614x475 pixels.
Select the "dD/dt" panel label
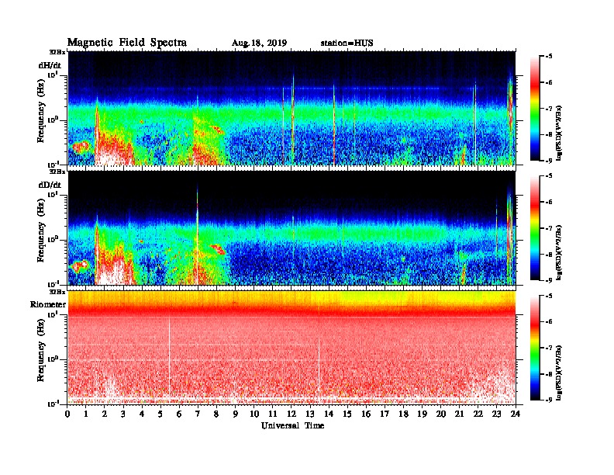point(50,185)
